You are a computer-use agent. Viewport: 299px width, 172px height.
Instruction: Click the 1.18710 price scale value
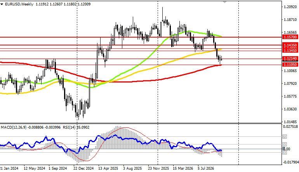point(290,20)
